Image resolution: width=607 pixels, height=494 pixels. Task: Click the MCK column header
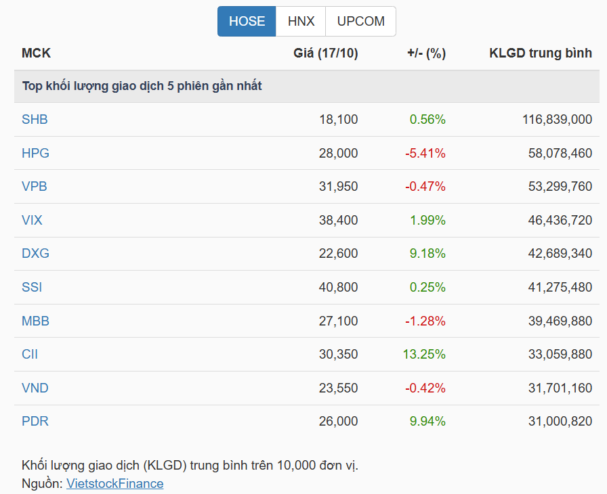coord(36,54)
